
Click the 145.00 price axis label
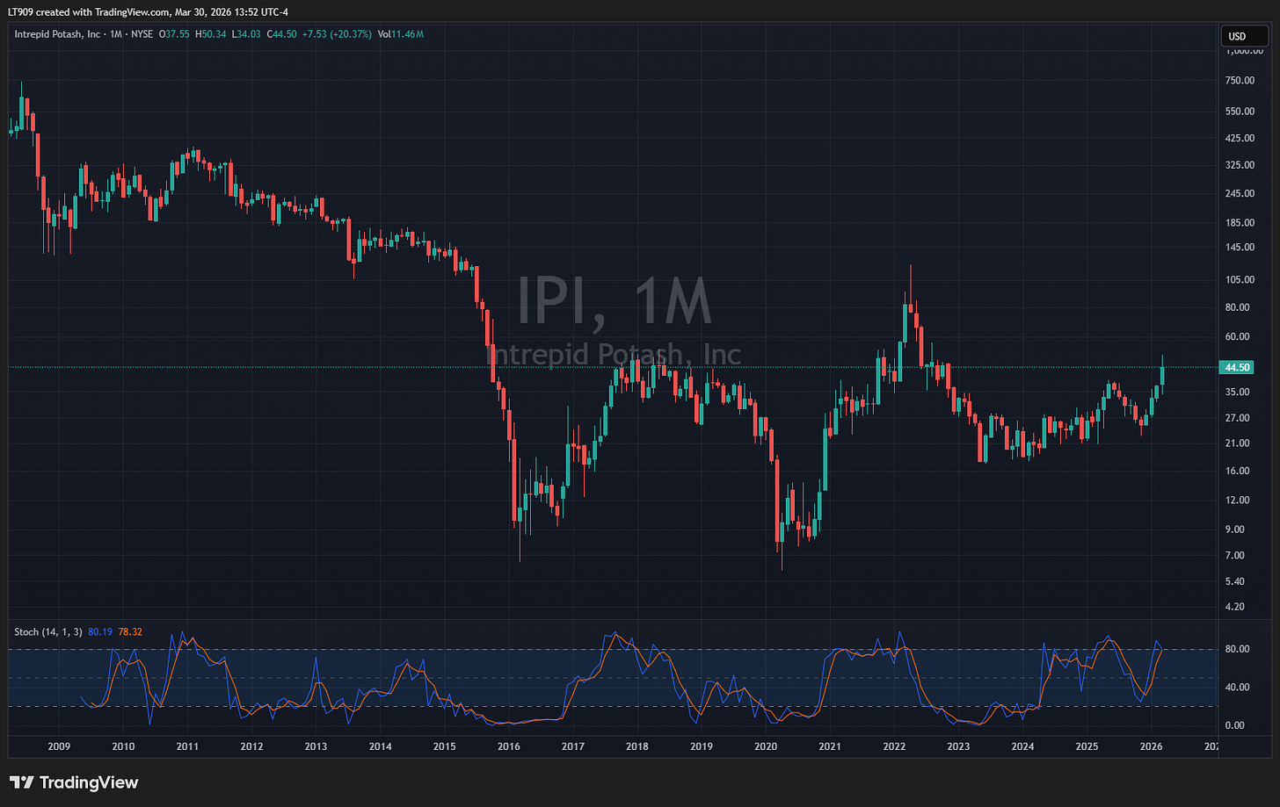coord(1240,247)
